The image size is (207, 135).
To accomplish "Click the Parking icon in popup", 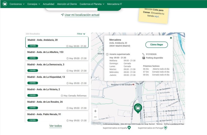I will [144, 58].
